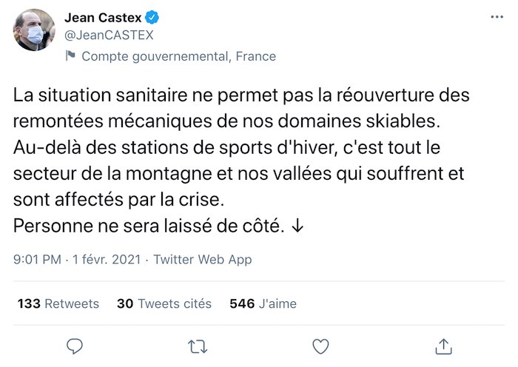
Task: Open the three-dot more options menu
Action: point(494,16)
